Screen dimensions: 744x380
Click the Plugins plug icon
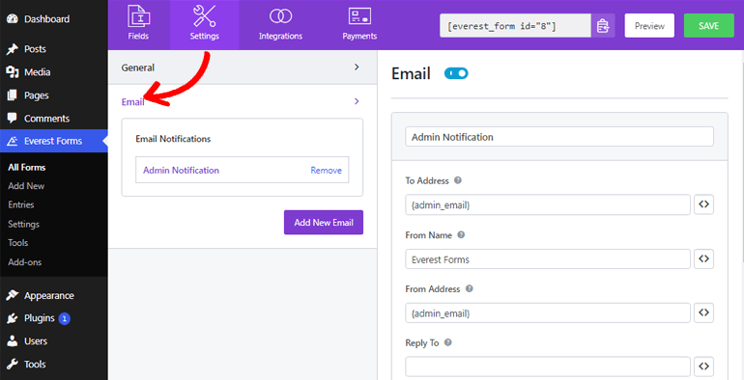point(13,318)
